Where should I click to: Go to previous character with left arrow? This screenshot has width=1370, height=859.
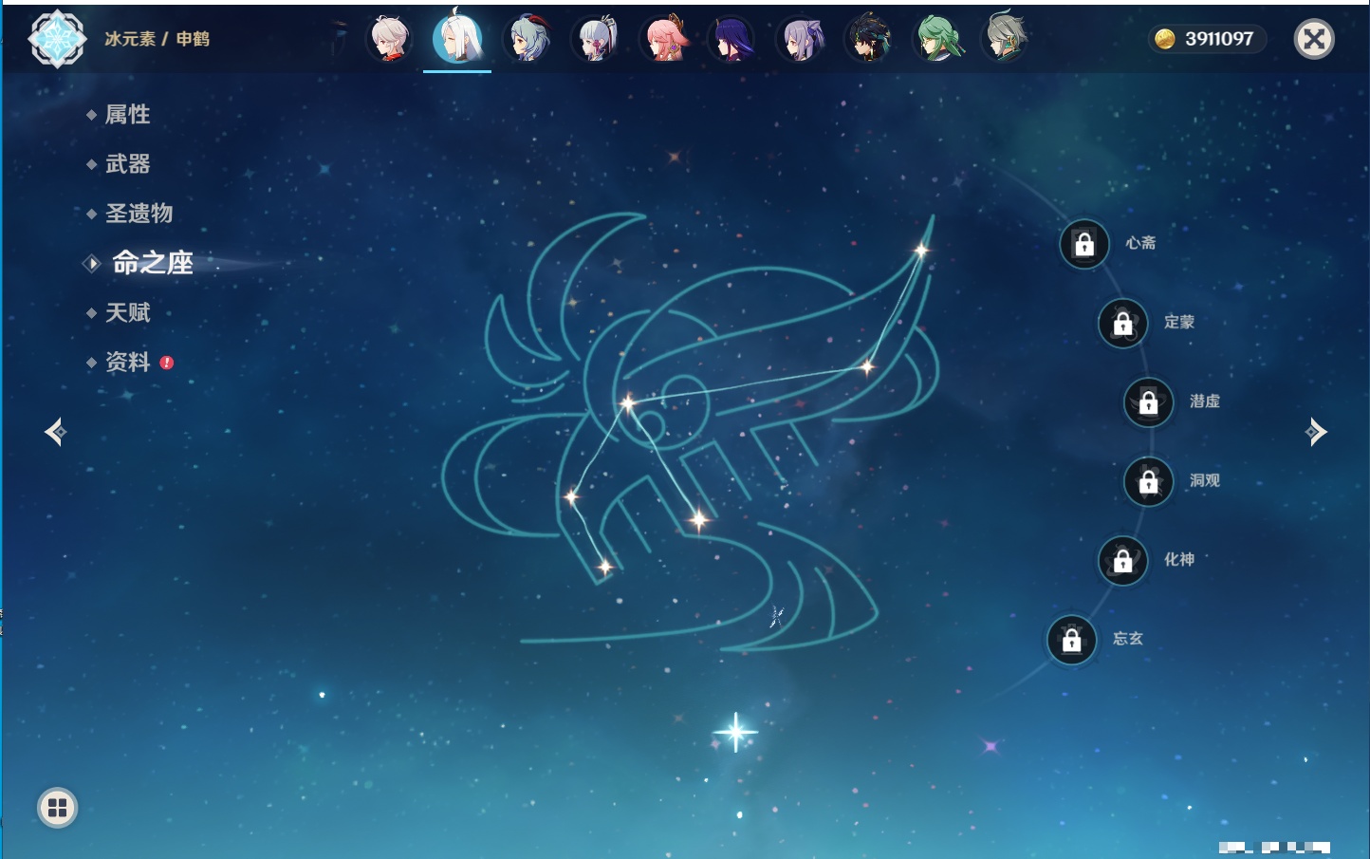pyautogui.click(x=55, y=432)
